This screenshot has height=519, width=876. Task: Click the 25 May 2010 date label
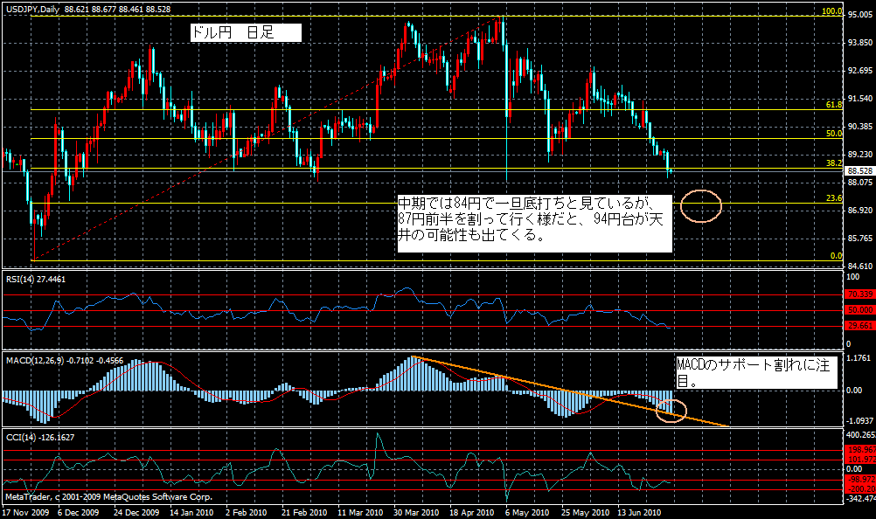tap(585, 512)
